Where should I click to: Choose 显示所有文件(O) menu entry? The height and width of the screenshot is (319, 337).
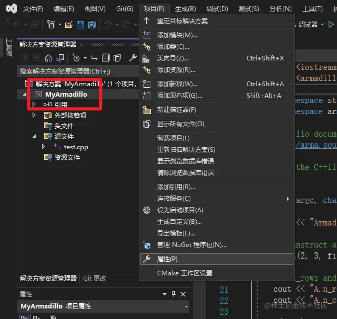tap(217, 124)
